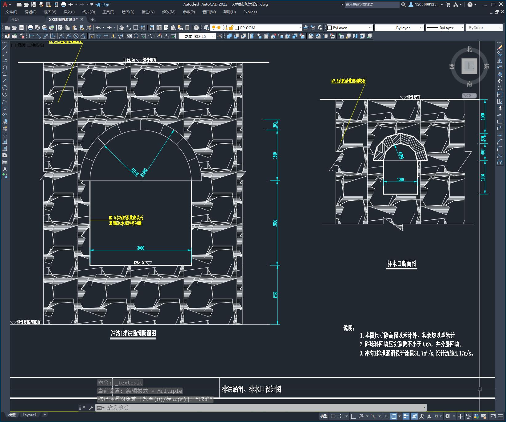Click the Erase tool in right toolbar
The image size is (506, 422).
point(500,47)
